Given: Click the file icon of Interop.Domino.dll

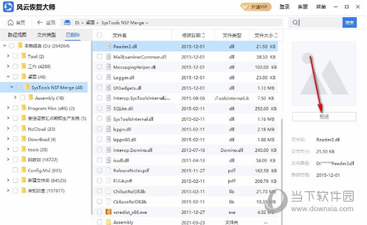Looking at the screenshot, I should (108, 150).
